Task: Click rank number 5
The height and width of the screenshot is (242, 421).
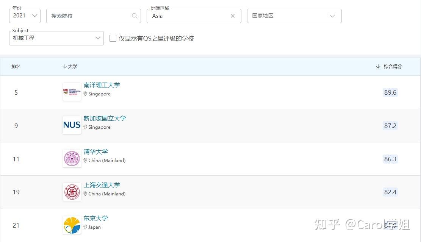Action: pyautogui.click(x=16, y=92)
